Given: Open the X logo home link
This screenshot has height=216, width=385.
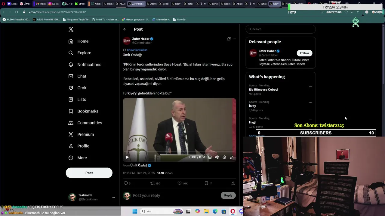Looking at the screenshot, I should click(x=71, y=29).
